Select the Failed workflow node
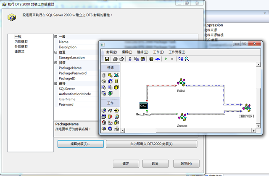The image size is (269, 176). (x=181, y=83)
